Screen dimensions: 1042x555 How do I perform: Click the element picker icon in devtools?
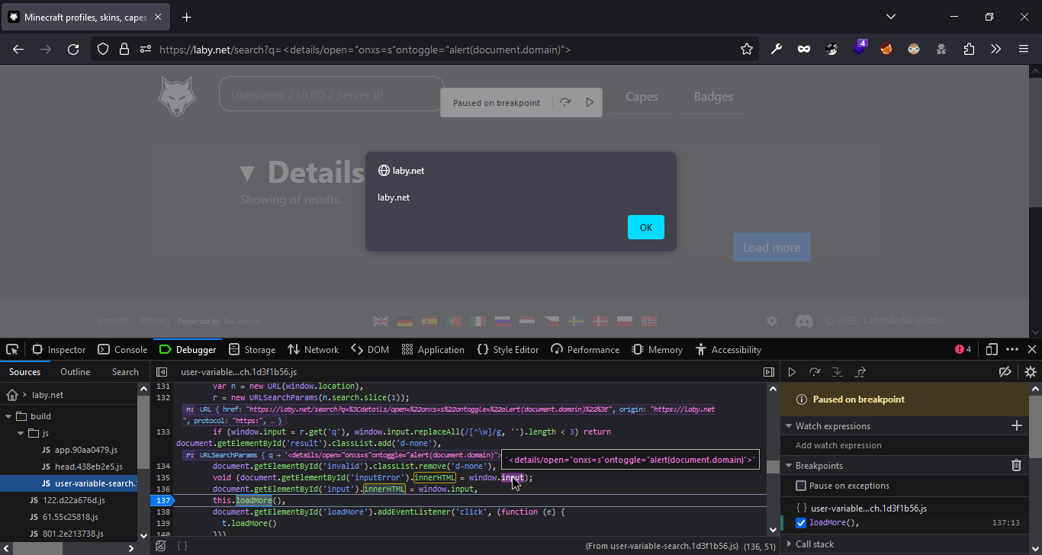[12, 349]
